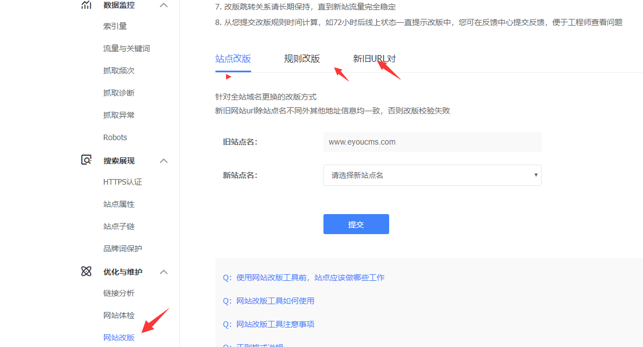643x347 pixels.
Task: Collapse the 优化与维护 section chevron
Action: click(164, 272)
